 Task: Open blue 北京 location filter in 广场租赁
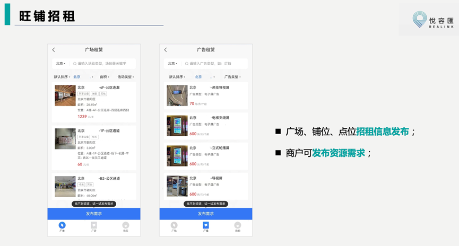77,77
